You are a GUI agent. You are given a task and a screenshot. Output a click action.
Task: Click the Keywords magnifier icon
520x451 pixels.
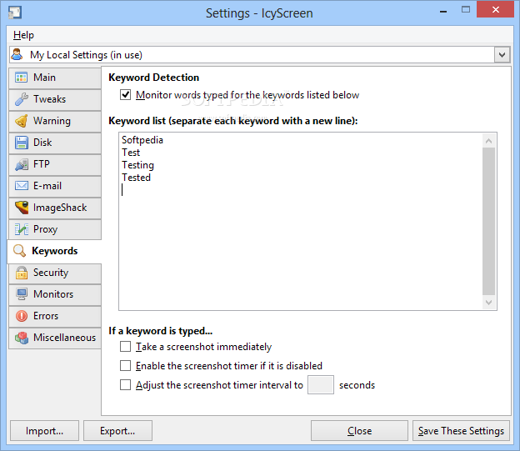[x=19, y=251]
